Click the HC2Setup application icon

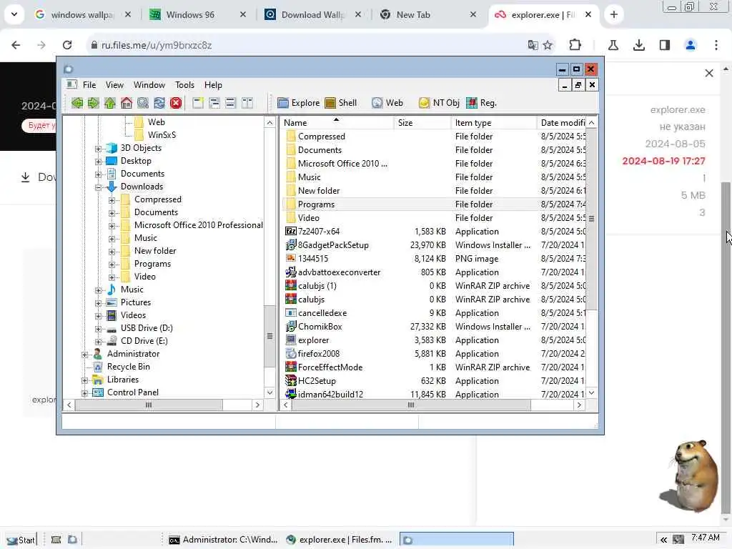[291, 380]
